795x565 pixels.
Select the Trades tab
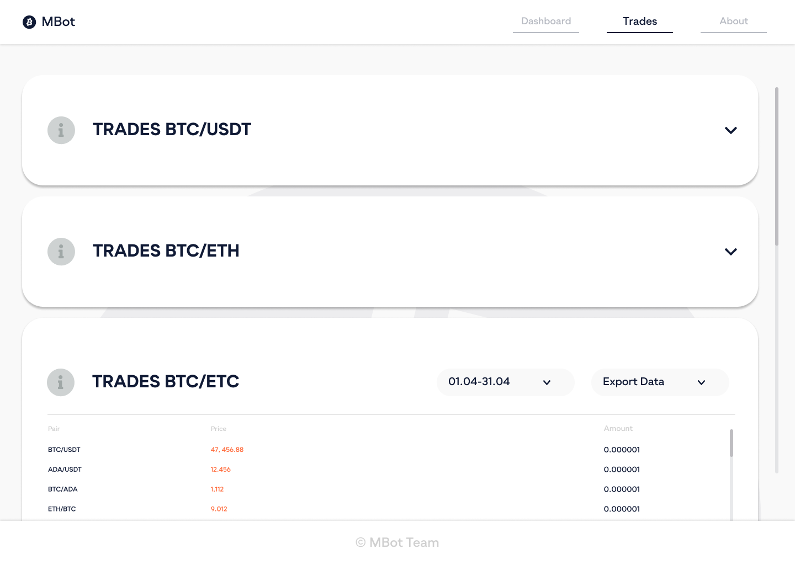640,22
